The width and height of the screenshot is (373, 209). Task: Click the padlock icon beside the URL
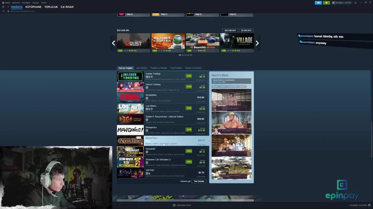coord(8,11)
